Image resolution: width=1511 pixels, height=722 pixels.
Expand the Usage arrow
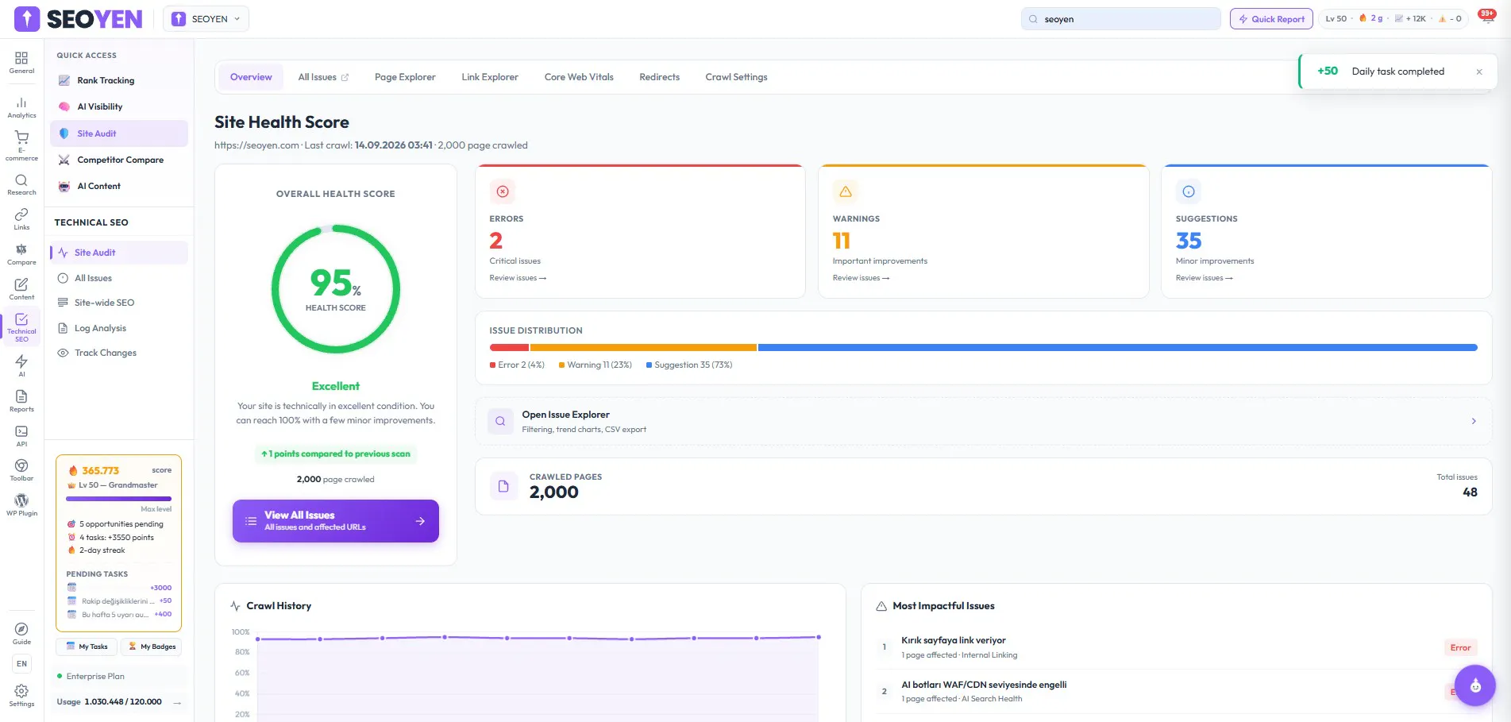[177, 702]
